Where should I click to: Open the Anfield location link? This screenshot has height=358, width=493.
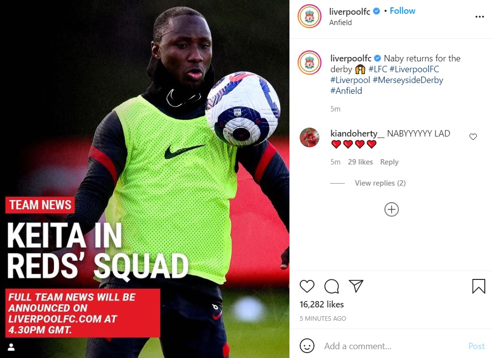tap(340, 23)
